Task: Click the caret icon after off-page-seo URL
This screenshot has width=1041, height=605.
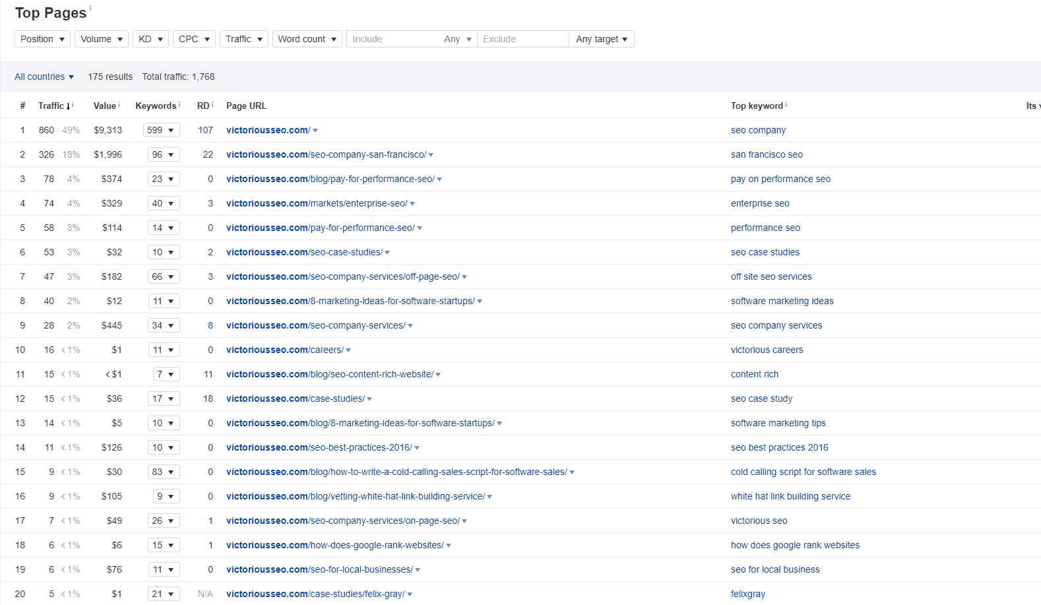Action: tap(464, 277)
